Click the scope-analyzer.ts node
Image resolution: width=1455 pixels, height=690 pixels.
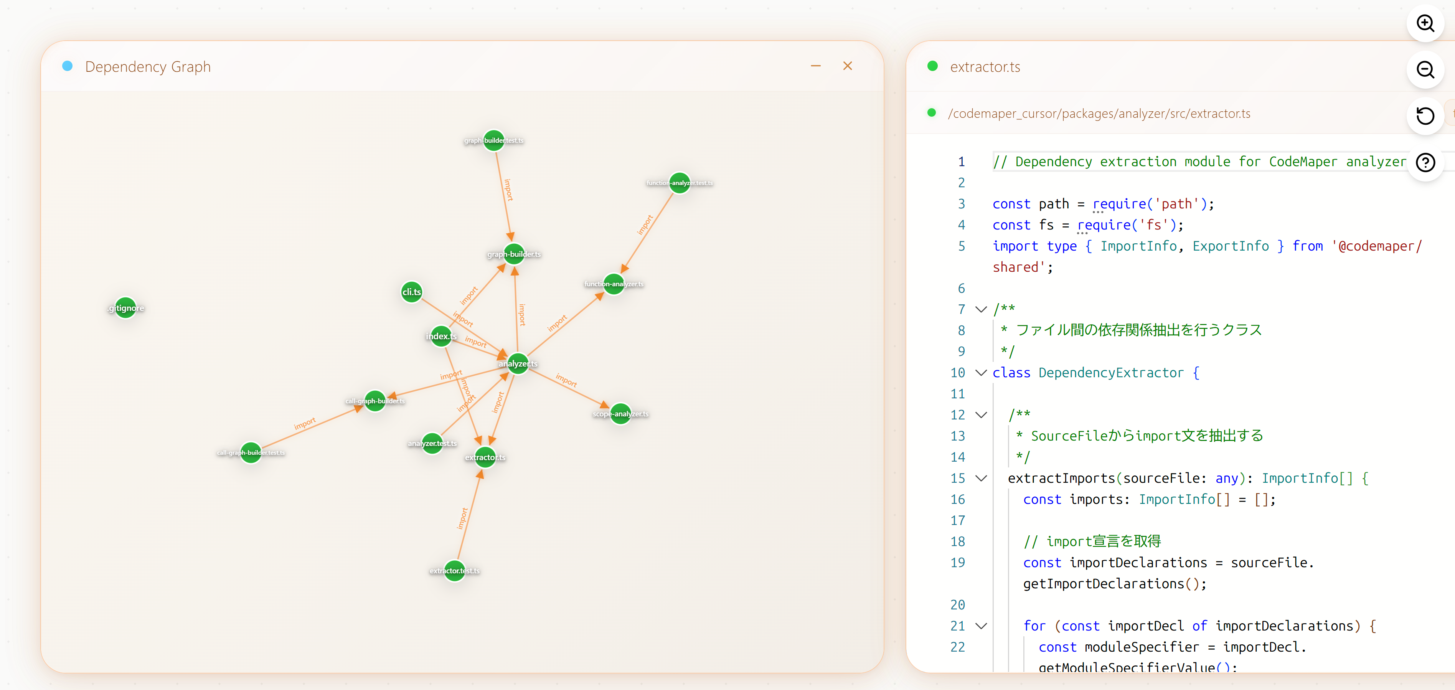(620, 414)
